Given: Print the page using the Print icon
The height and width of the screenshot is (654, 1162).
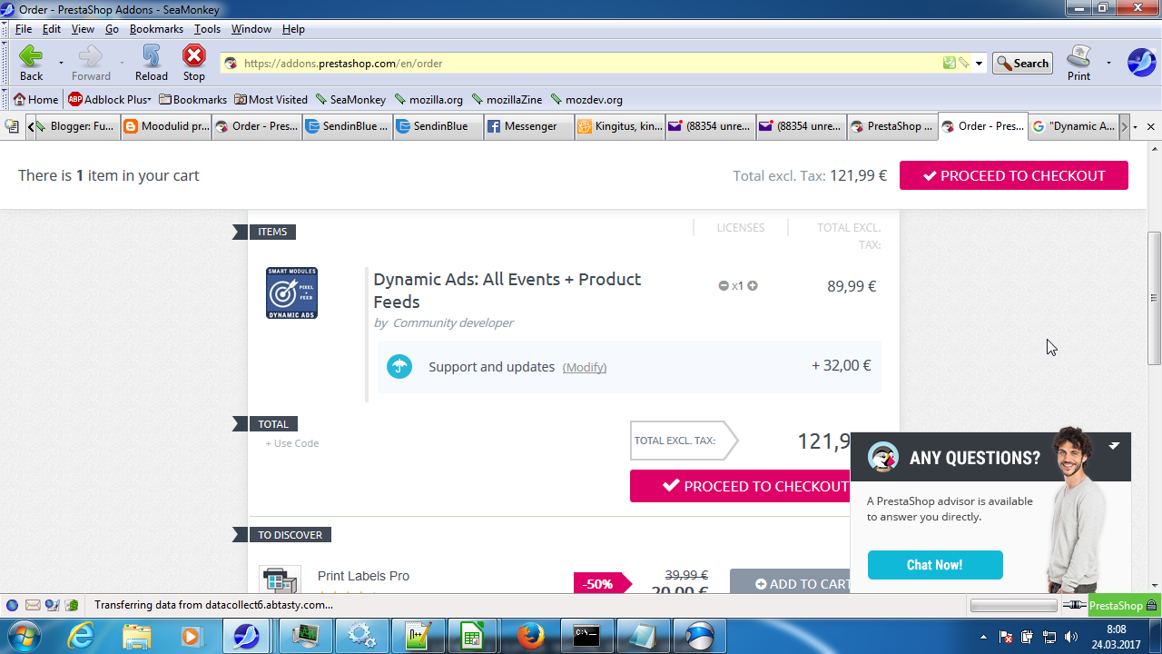Looking at the screenshot, I should pos(1078,64).
